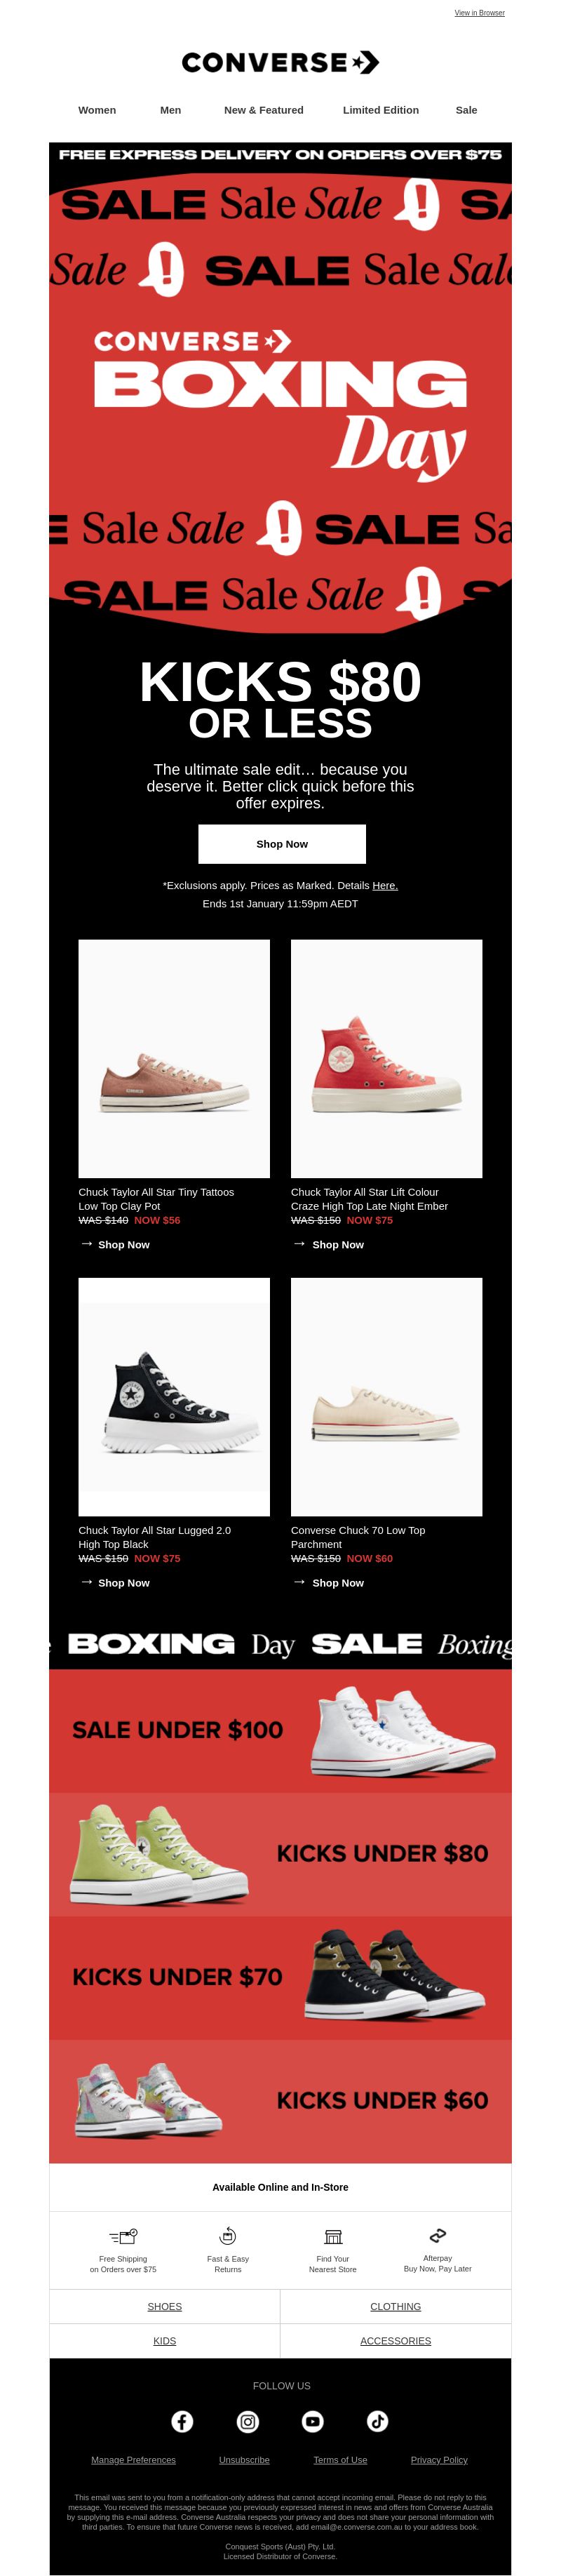Click the exclusions details Here link

(x=385, y=885)
